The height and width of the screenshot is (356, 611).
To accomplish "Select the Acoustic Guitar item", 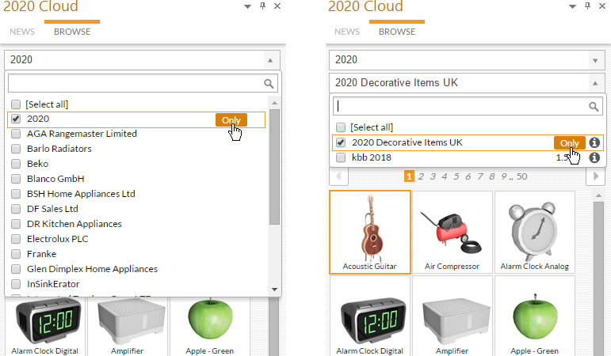I will pos(370,232).
